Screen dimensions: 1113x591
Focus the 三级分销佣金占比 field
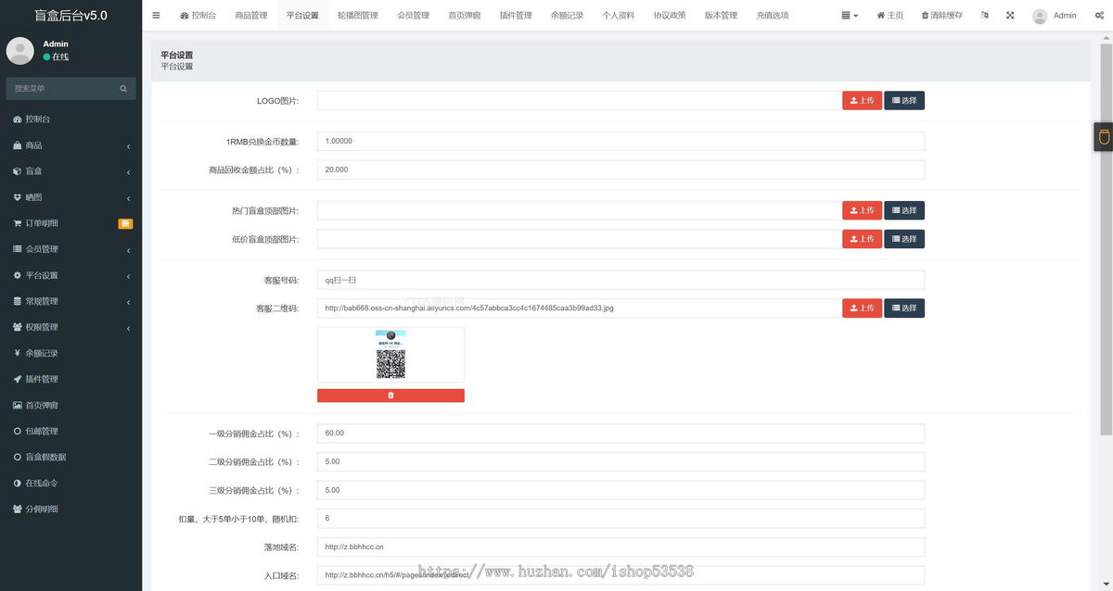(620, 490)
